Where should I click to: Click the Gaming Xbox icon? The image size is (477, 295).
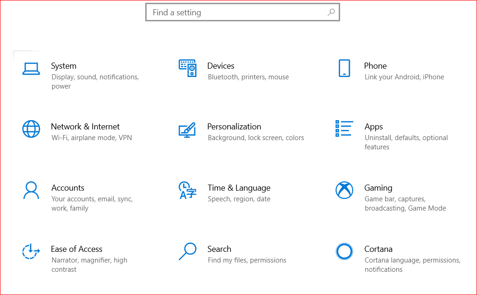coord(344,190)
